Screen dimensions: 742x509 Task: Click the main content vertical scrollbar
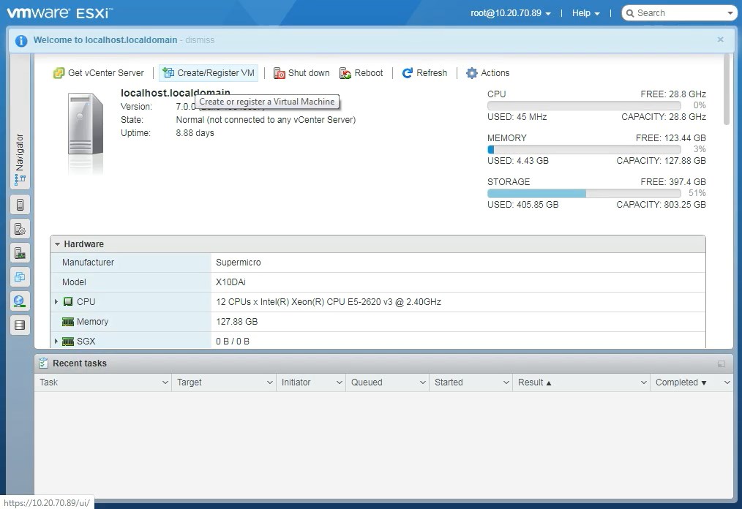pos(727,90)
